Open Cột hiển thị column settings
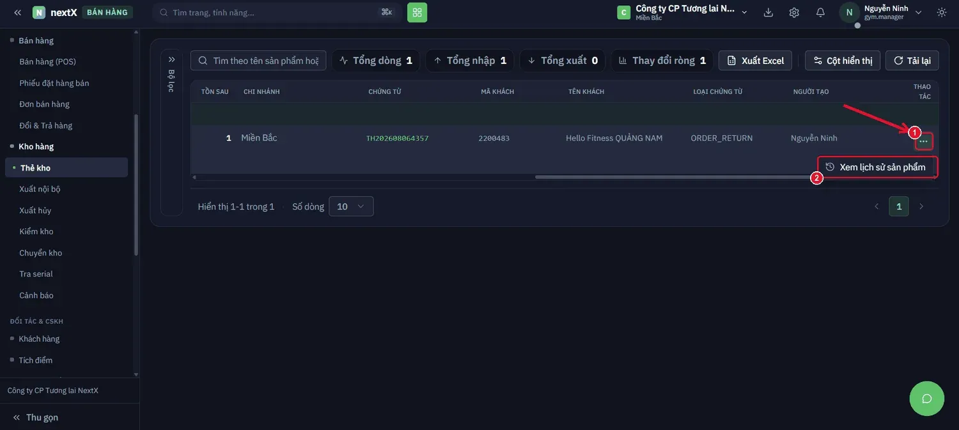Screen dimensions: 959x430 point(843,61)
